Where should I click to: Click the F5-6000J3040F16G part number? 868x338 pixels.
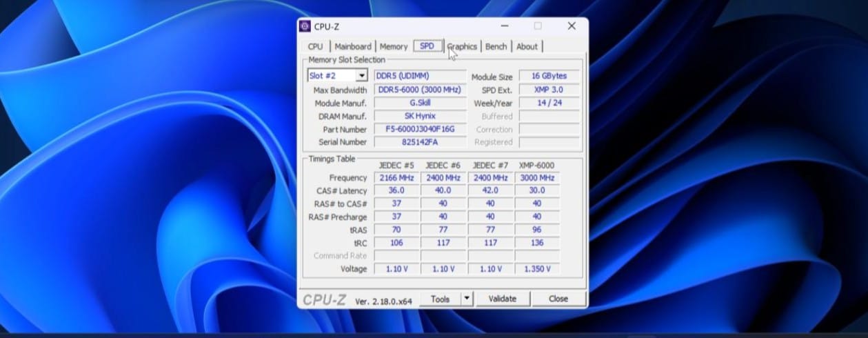420,129
